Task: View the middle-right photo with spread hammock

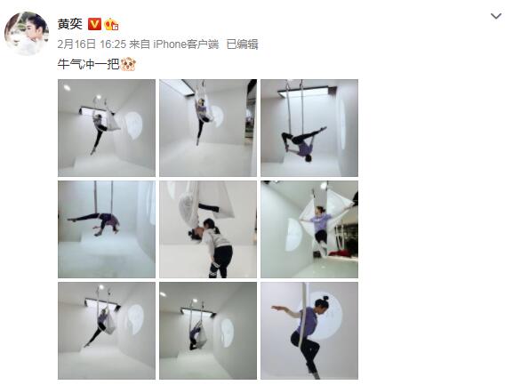Action: [x=309, y=229]
